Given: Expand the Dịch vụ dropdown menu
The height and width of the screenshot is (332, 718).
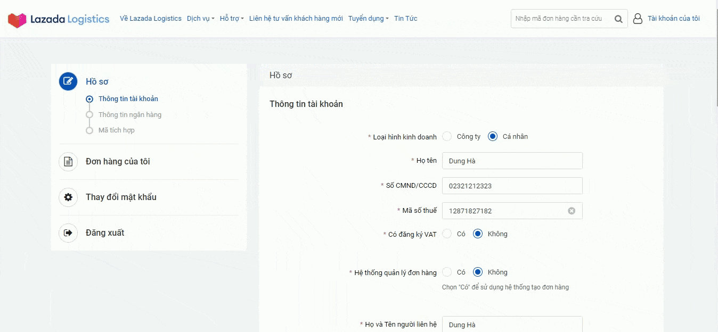Looking at the screenshot, I should point(200,19).
